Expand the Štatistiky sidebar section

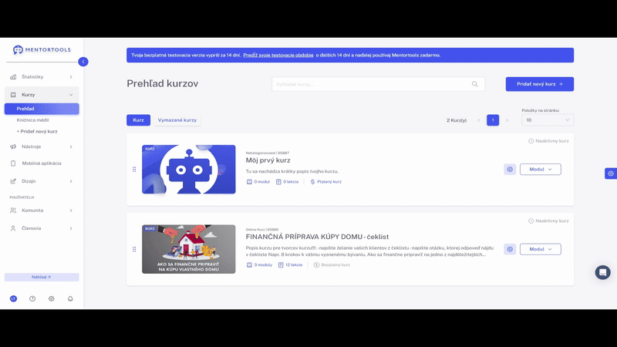[x=42, y=76]
